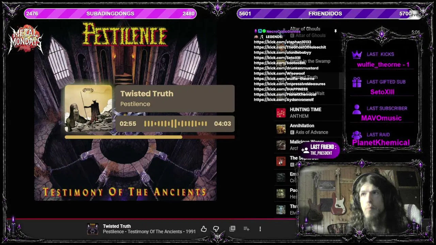Click the crown icon beside Last Kicks

point(357,55)
